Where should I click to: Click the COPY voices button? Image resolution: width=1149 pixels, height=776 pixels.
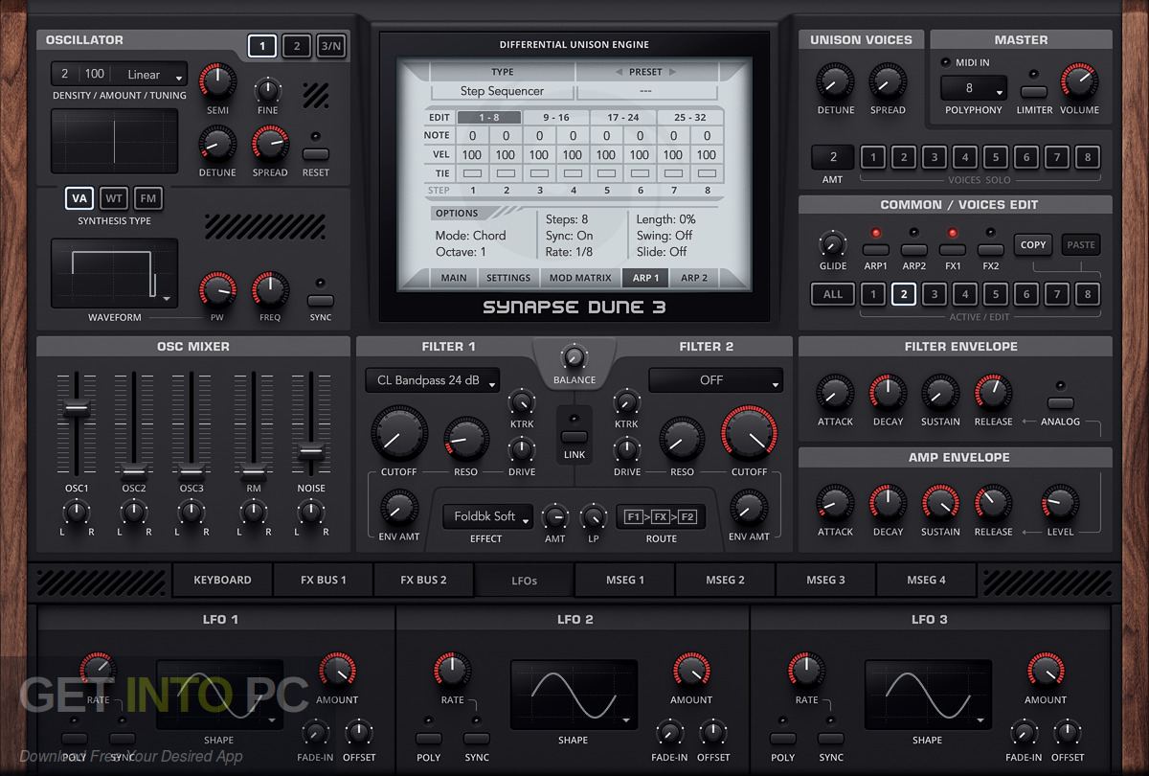(1033, 244)
